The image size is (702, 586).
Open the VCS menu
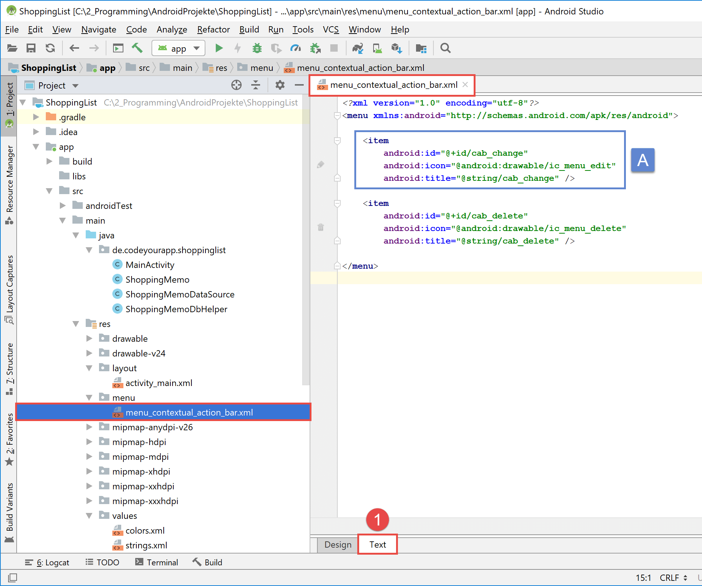[331, 30]
